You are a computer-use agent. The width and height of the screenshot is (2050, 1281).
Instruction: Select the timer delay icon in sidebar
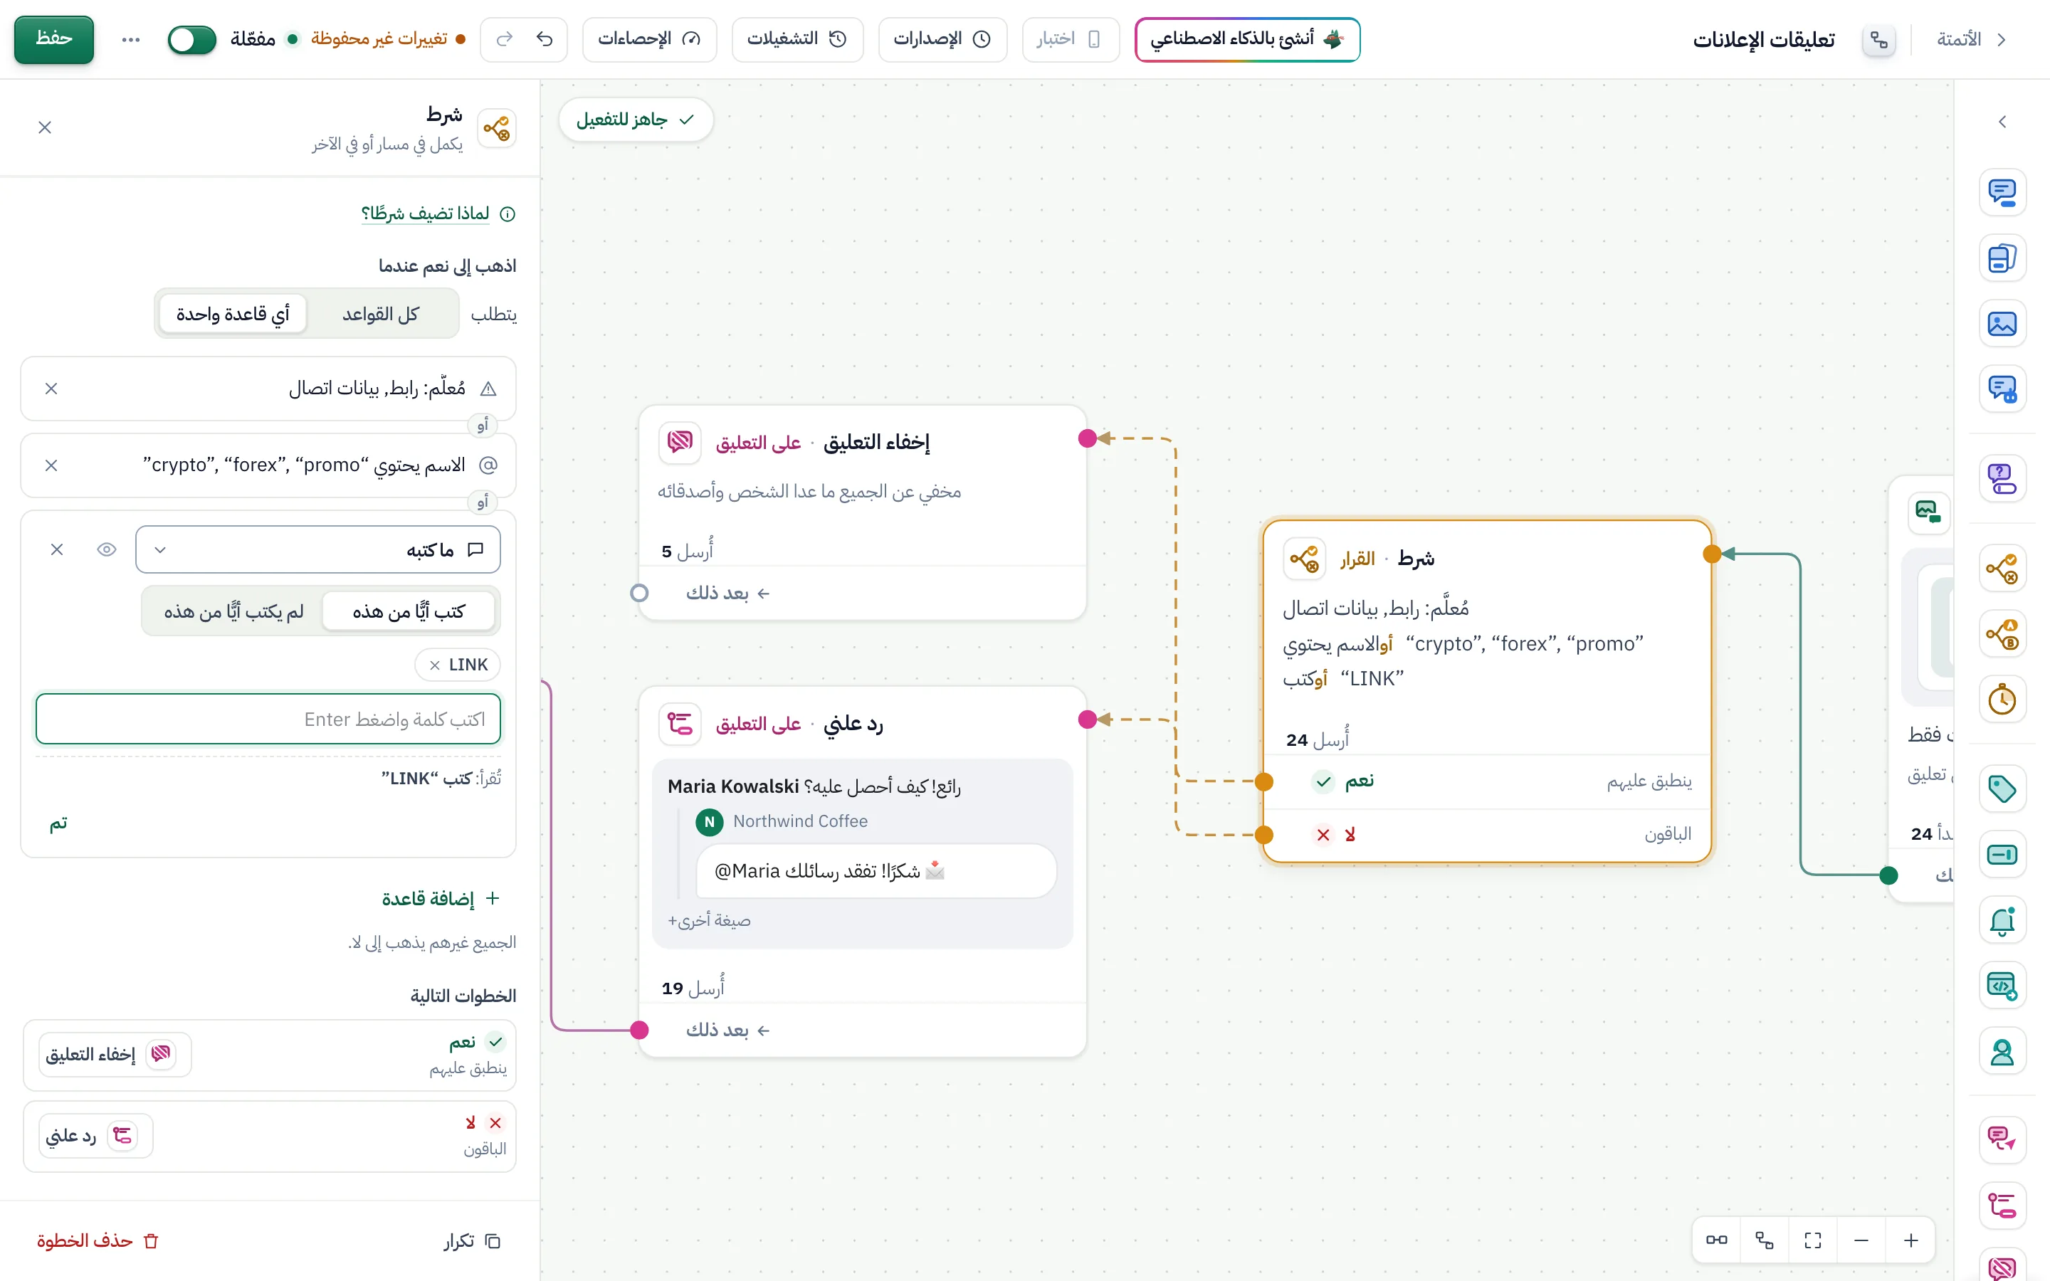pos(2002,700)
